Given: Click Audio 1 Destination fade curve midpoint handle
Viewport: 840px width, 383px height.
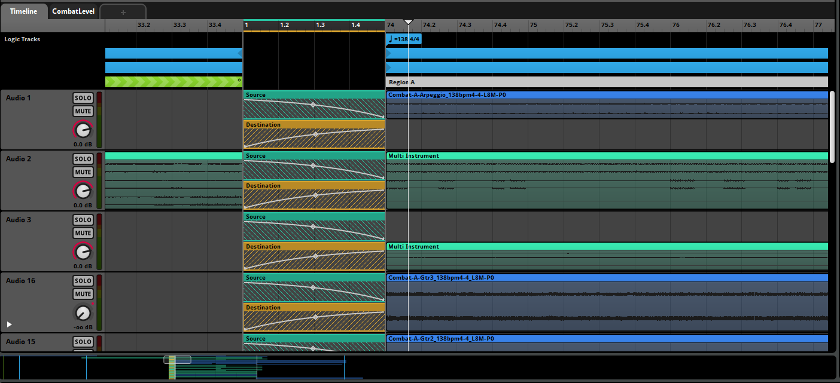Looking at the screenshot, I should (316, 134).
